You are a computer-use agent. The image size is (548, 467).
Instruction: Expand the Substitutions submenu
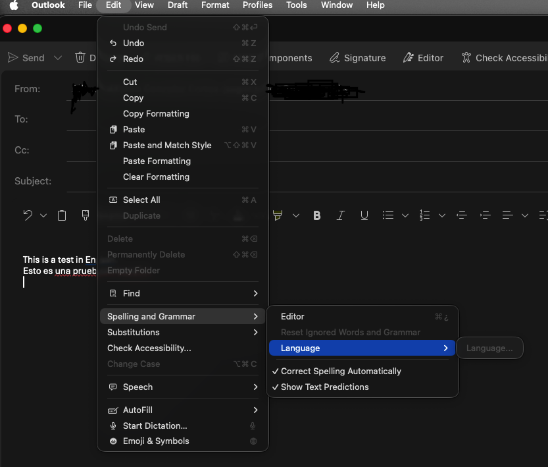182,332
